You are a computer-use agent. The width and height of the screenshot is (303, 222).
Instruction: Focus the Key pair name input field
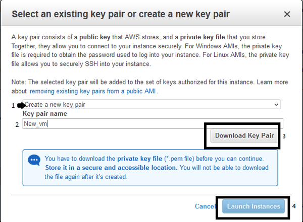pyautogui.click(x=151, y=123)
